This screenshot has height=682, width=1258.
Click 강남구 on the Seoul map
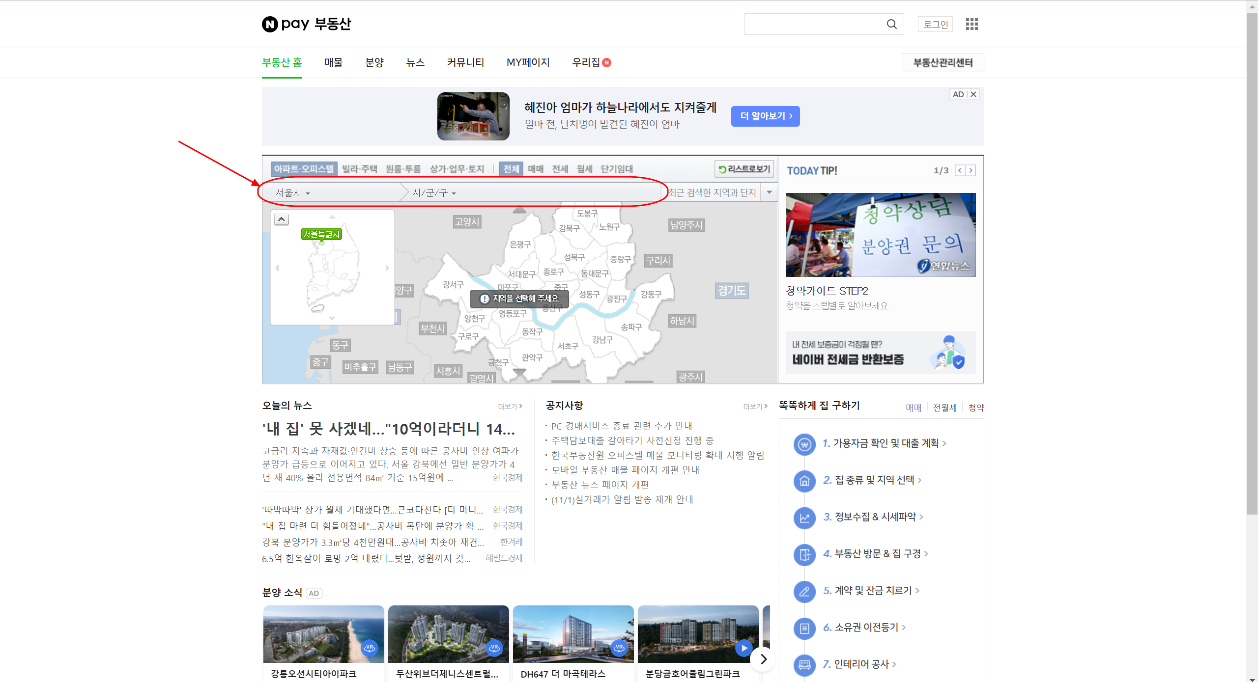(x=602, y=339)
